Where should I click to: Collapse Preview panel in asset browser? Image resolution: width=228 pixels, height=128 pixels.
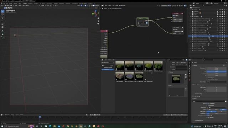(x=171, y=72)
